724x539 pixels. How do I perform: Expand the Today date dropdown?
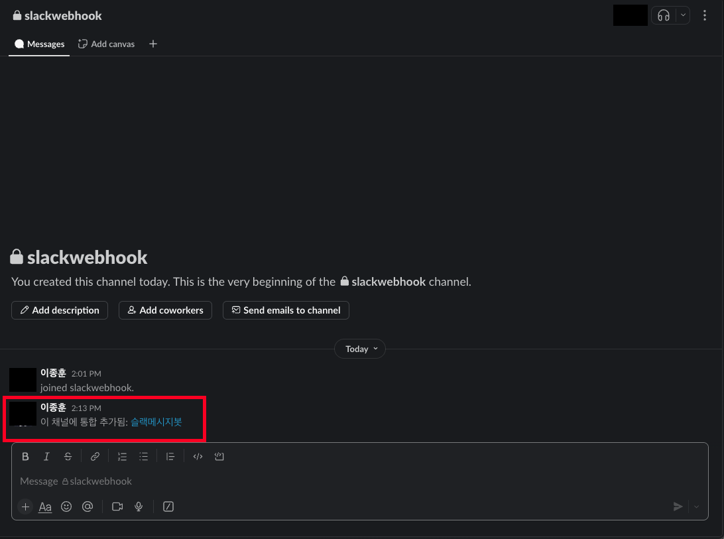click(360, 349)
